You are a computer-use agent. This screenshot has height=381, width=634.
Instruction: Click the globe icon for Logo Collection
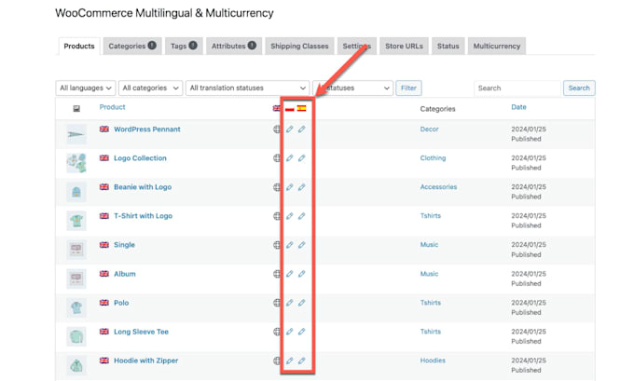click(x=277, y=158)
